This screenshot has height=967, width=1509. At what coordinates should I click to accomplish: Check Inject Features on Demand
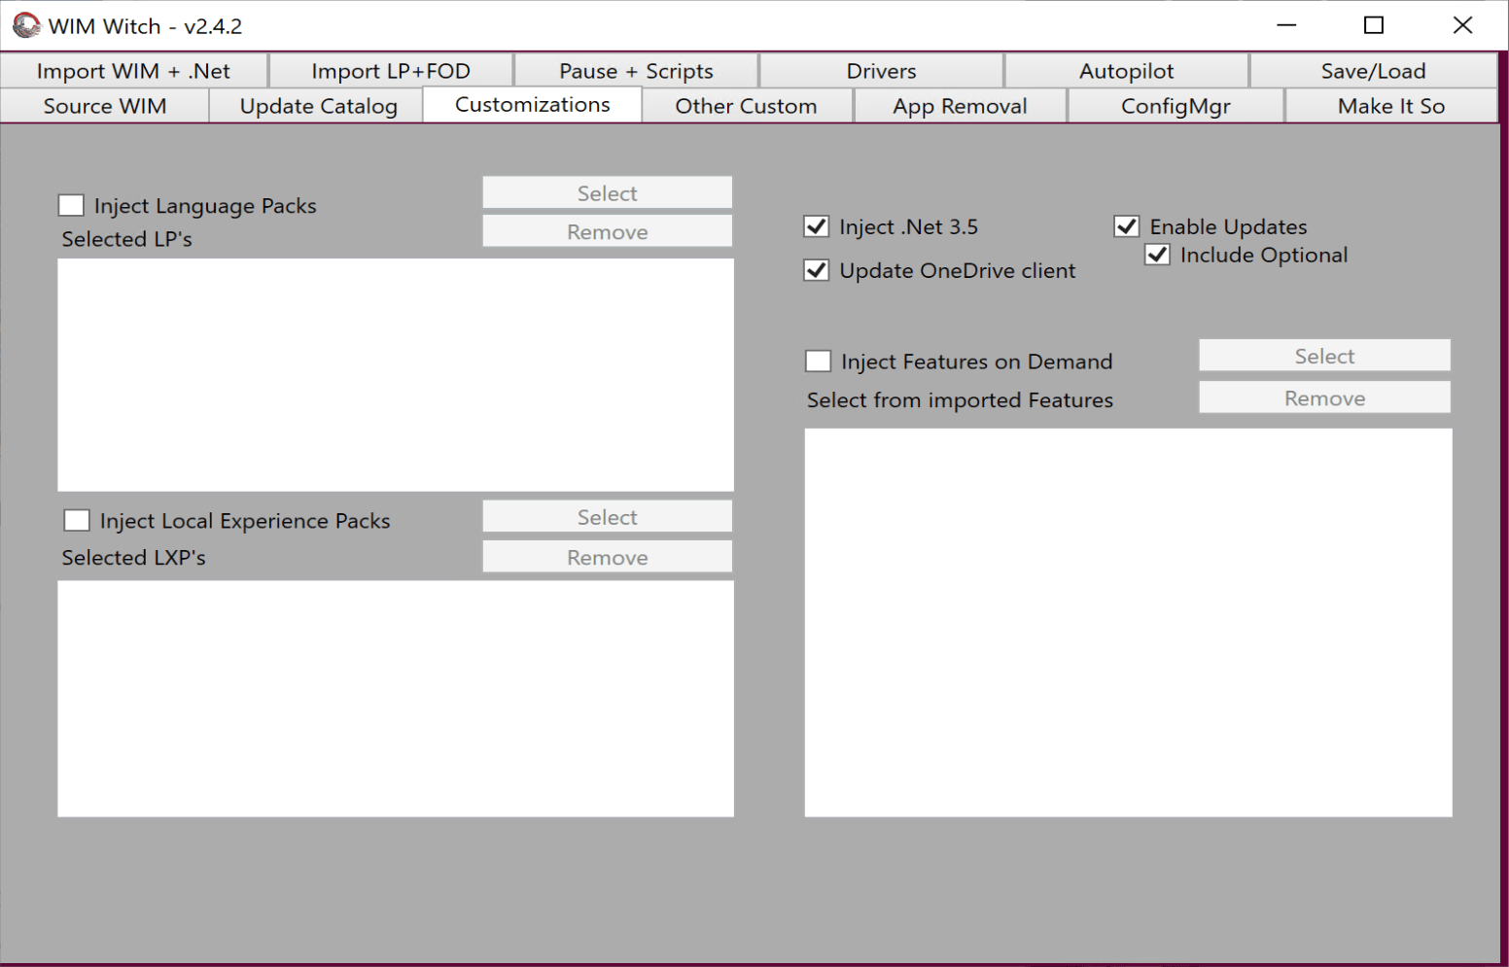point(819,362)
